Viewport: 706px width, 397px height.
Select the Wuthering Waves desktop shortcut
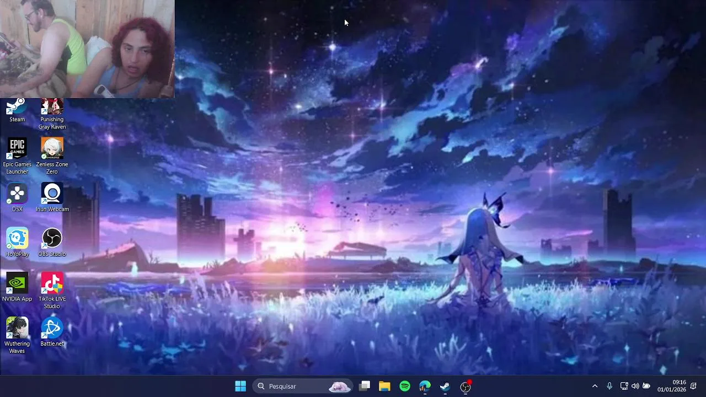pyautogui.click(x=17, y=335)
